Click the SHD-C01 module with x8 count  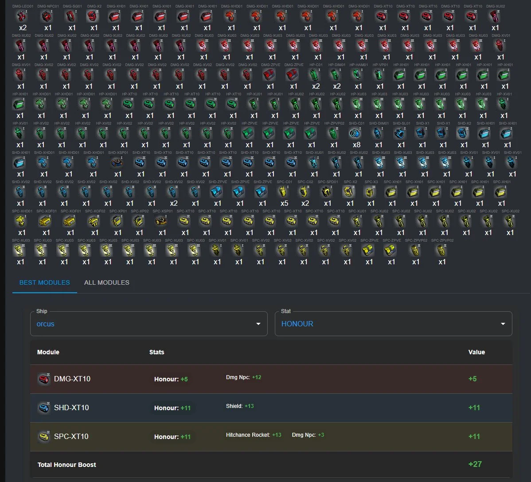point(356,133)
